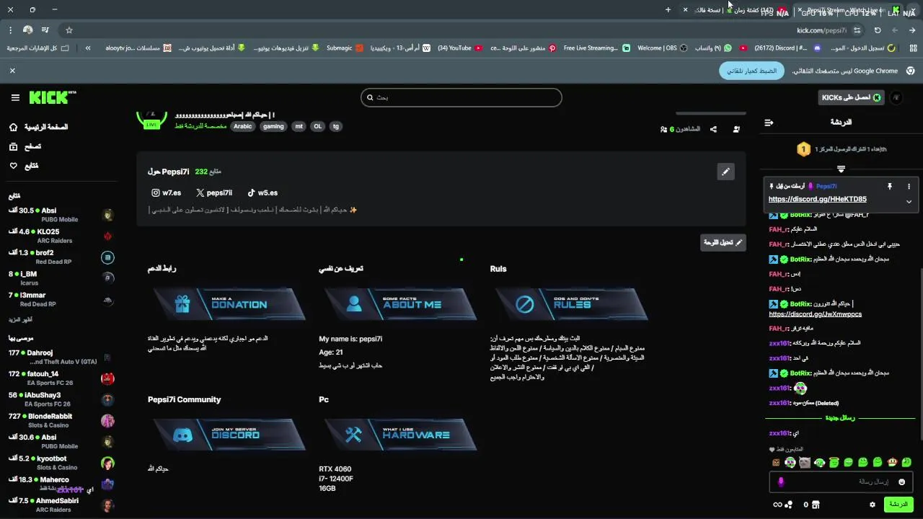The width and height of the screenshot is (923, 519).
Task: Open kyootbot Slots & Casino channel
Action: pyautogui.click(x=61, y=462)
